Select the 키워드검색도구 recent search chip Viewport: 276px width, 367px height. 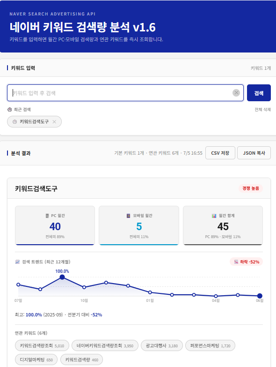34,122
